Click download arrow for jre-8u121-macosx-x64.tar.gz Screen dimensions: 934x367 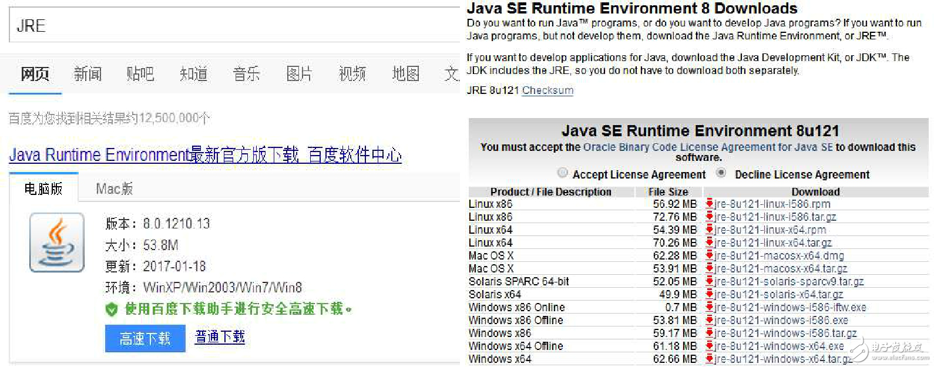tap(710, 268)
